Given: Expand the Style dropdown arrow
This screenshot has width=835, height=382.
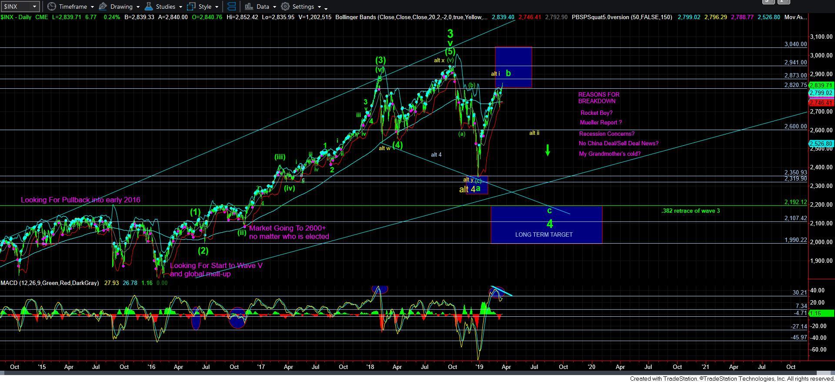Looking at the screenshot, I should pos(217,7).
